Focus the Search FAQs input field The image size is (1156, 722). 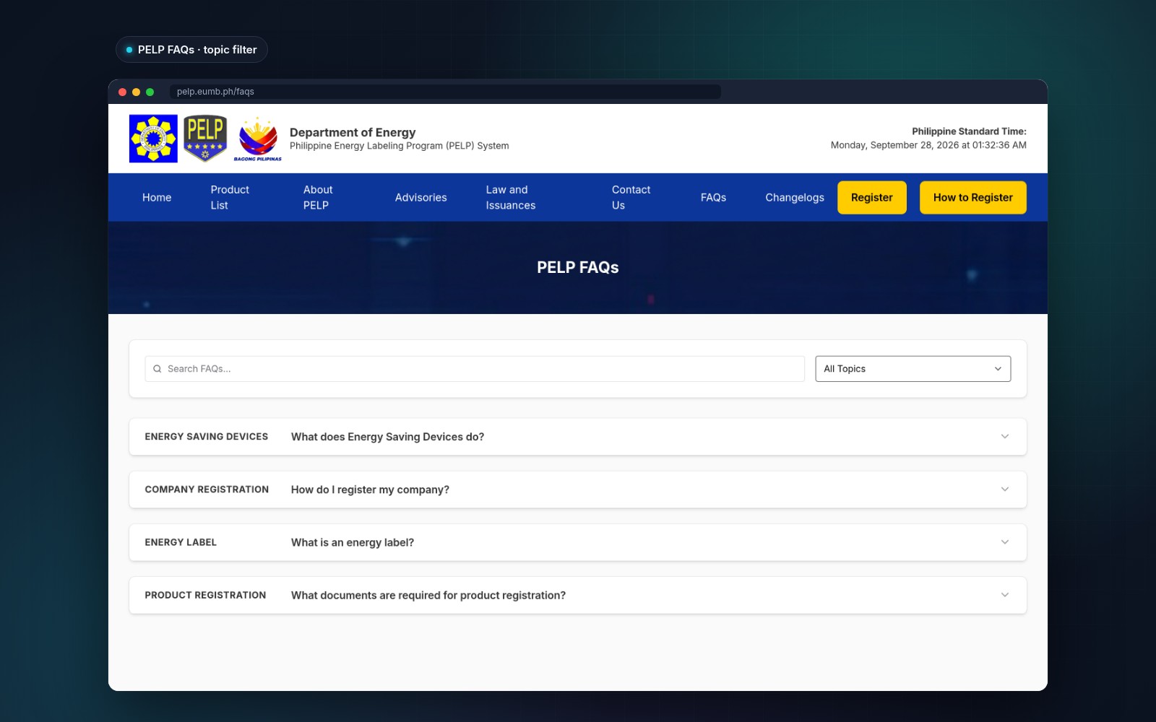(475, 369)
